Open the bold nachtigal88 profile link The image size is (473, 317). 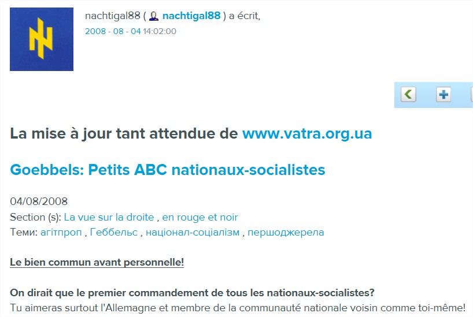[191, 16]
